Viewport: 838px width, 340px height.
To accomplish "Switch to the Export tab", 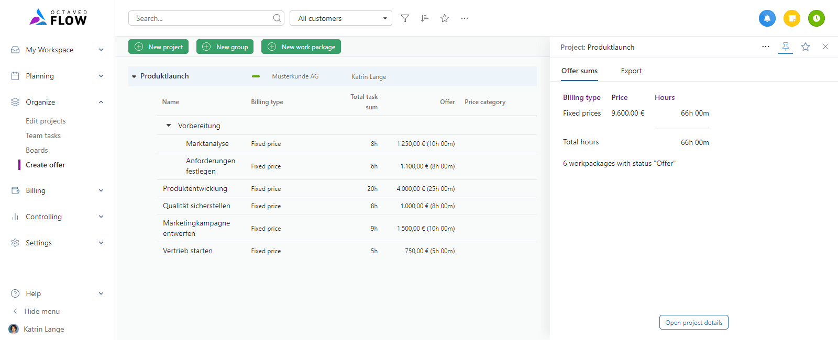I will [x=631, y=71].
